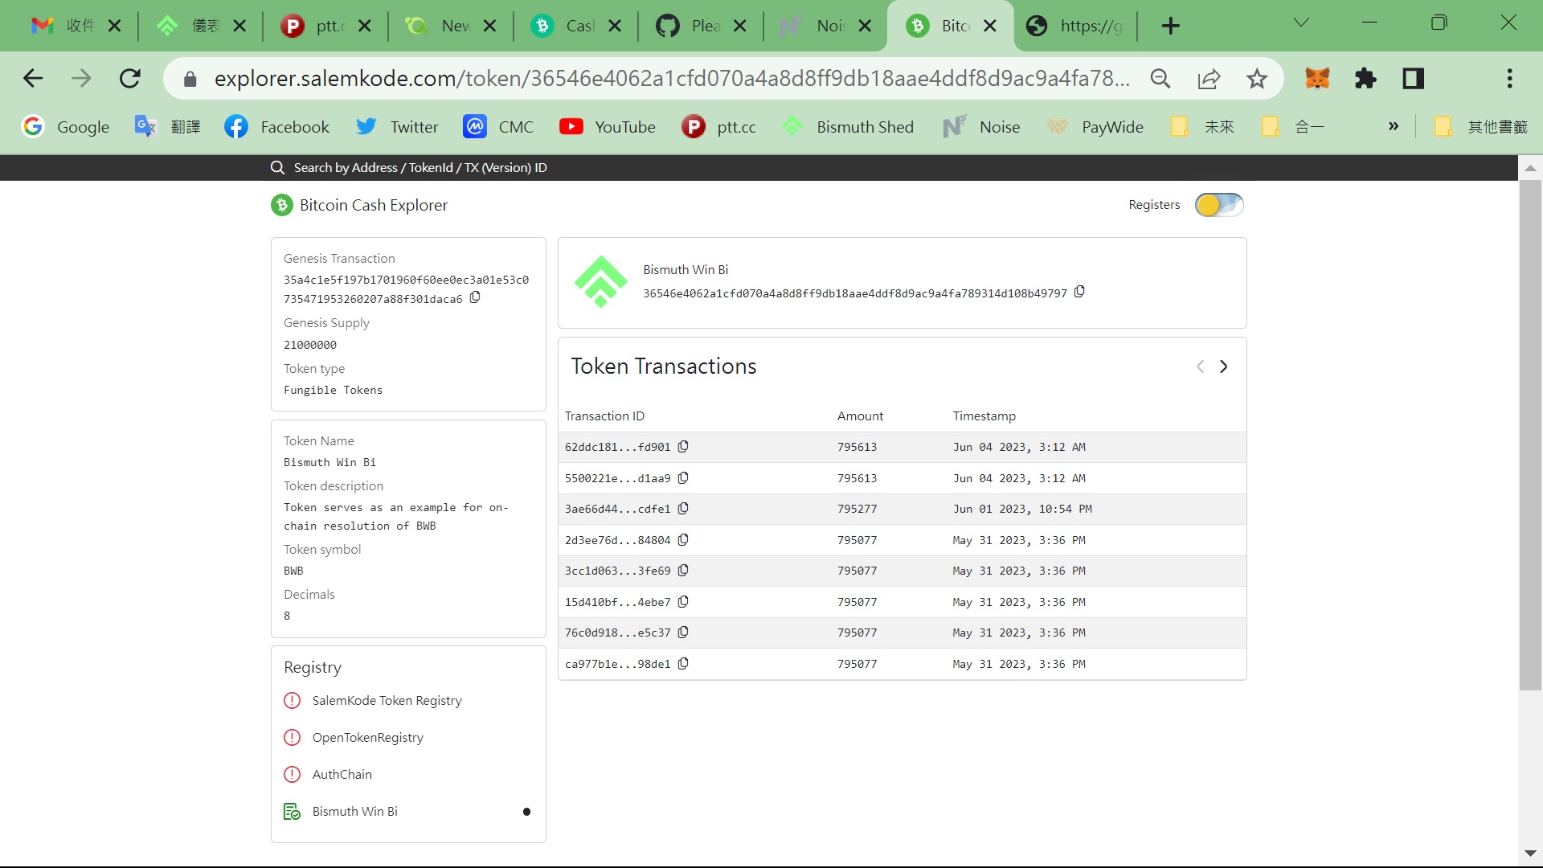Click the Bitcoin Cash Explorer logo

pos(281,205)
